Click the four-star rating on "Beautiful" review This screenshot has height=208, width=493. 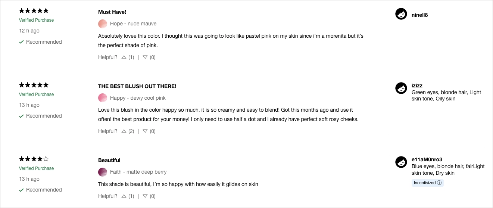pos(34,159)
